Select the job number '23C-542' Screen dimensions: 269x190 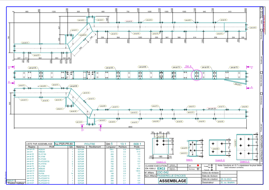[x=163, y=173]
